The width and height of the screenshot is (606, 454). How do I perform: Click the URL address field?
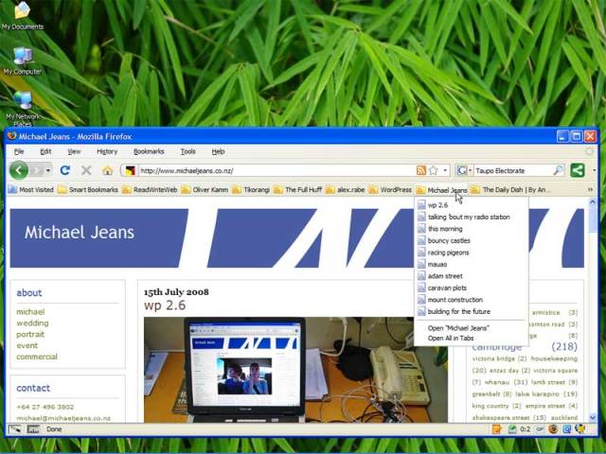(275, 170)
